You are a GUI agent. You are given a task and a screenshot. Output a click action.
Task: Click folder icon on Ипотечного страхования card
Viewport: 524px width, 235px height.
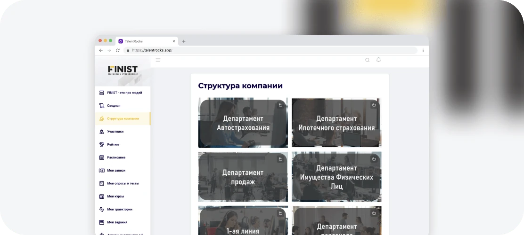coord(374,105)
